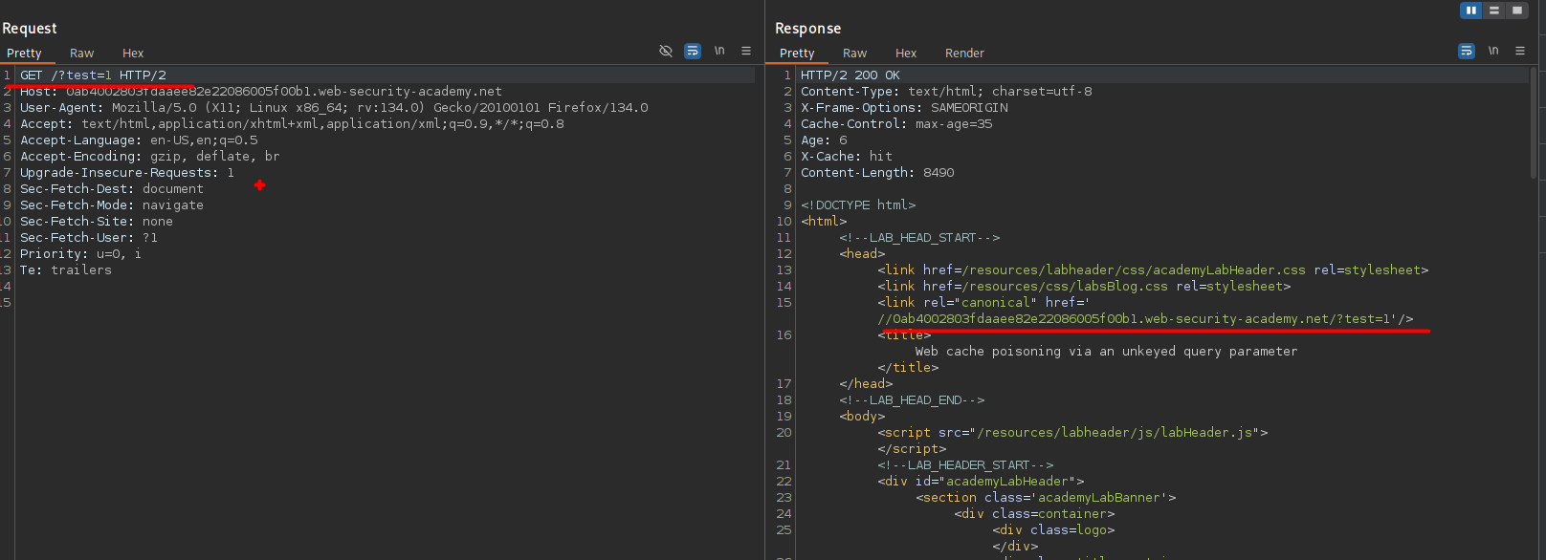Screen dimensions: 1546x560
Task: Click X-Frame-Options: SAMEORIGIN header
Action: pyautogui.click(x=904, y=108)
